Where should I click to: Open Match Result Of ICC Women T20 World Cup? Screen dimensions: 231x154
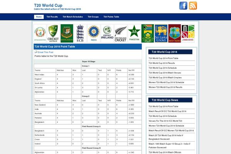coord(171,131)
